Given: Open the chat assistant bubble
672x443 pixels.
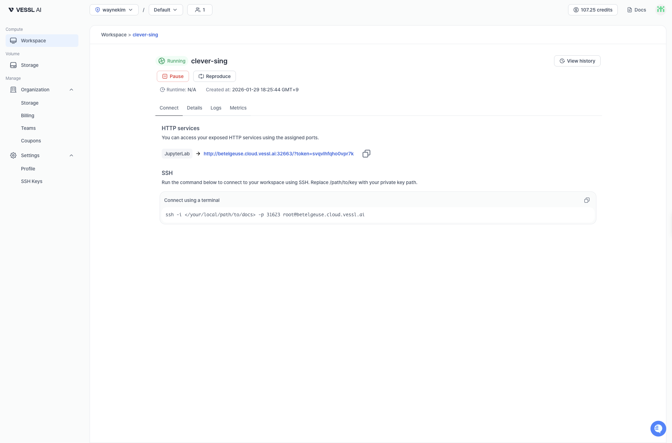Looking at the screenshot, I should tap(658, 428).
